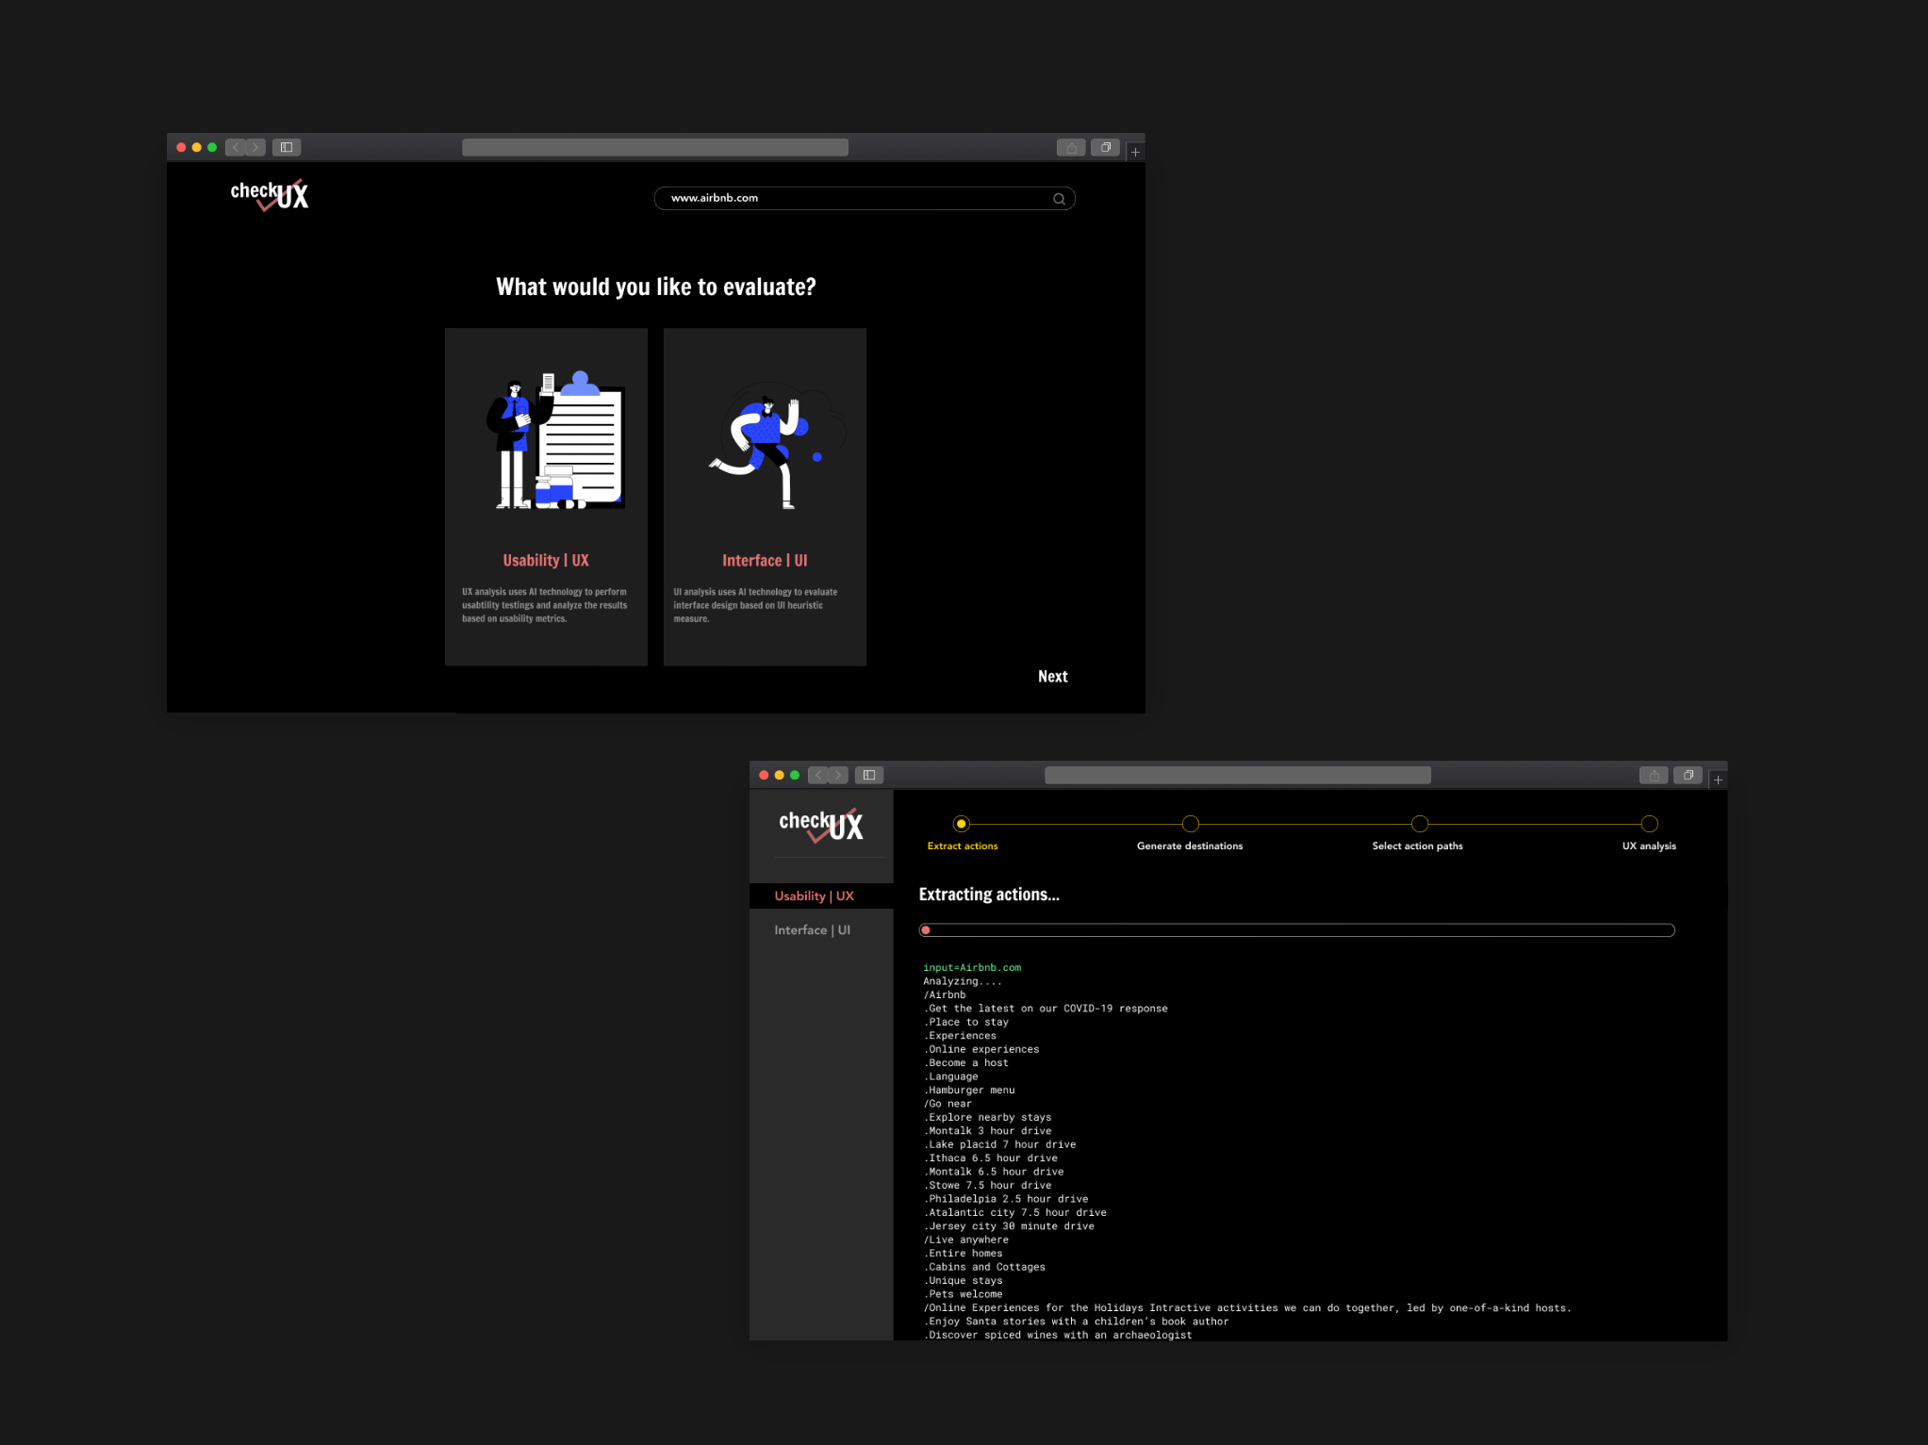Click the '.Explore nearby stays' log line

coord(987,1118)
